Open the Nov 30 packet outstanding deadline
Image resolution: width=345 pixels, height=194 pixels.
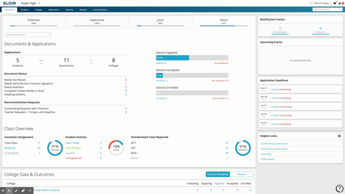tap(300, 98)
